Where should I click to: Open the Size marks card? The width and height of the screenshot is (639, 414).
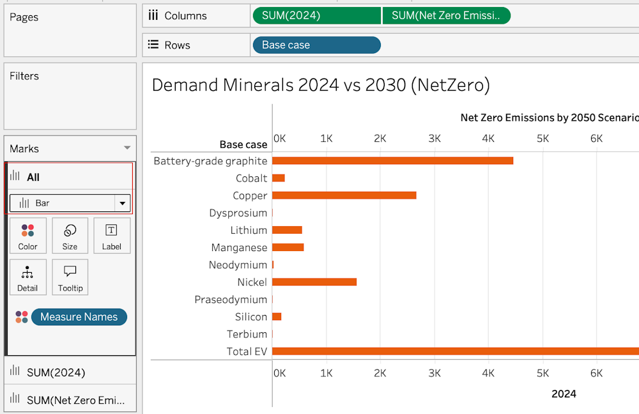coord(70,236)
